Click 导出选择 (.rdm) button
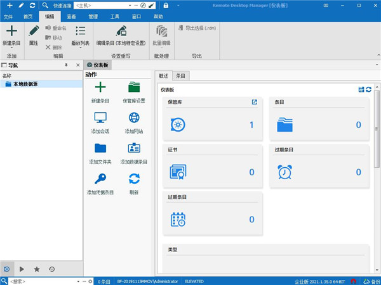The image size is (381, 285). (197, 28)
